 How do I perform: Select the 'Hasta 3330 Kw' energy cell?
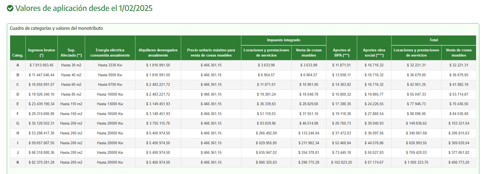110,65
